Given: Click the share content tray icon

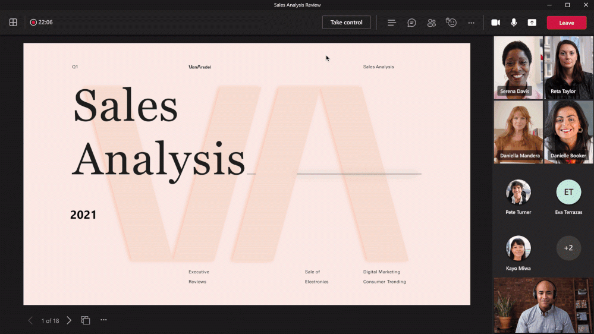Looking at the screenshot, I should (532, 23).
